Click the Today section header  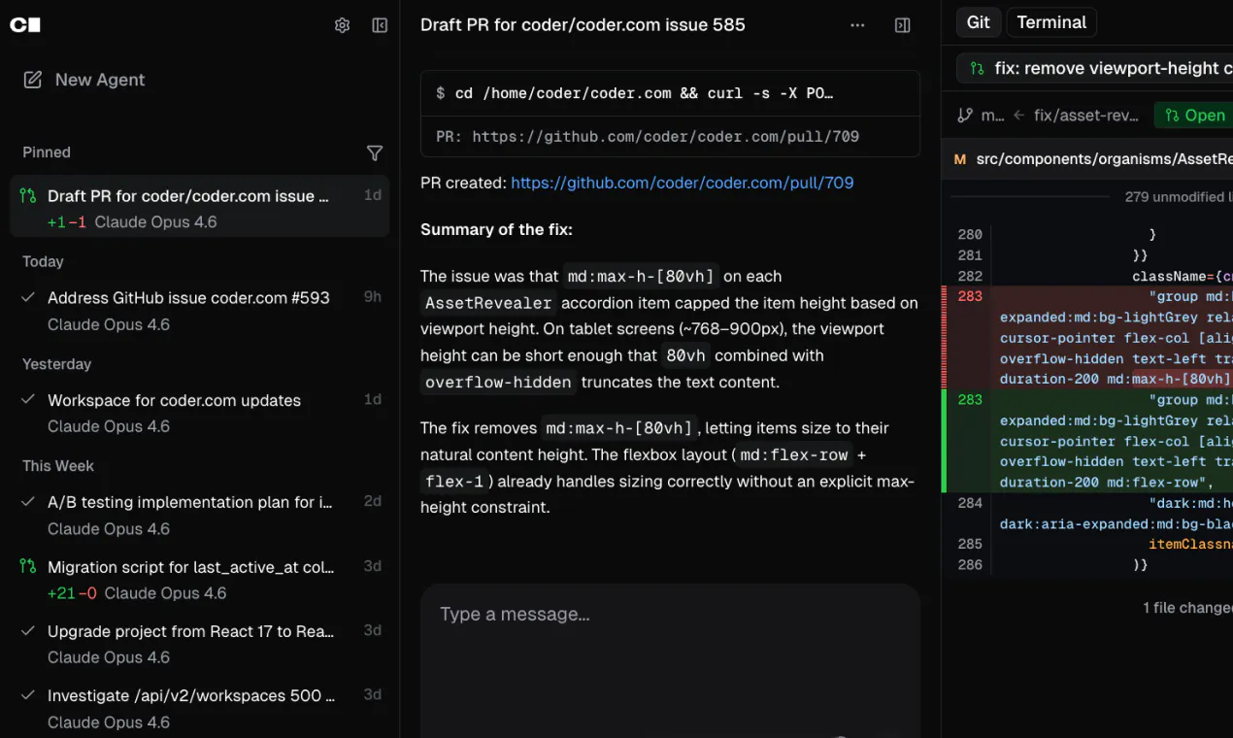tap(43, 261)
